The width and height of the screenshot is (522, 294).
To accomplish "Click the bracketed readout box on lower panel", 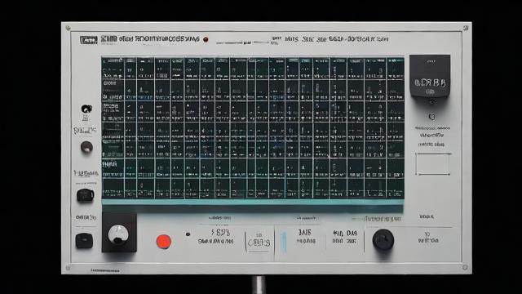I will (x=259, y=242).
